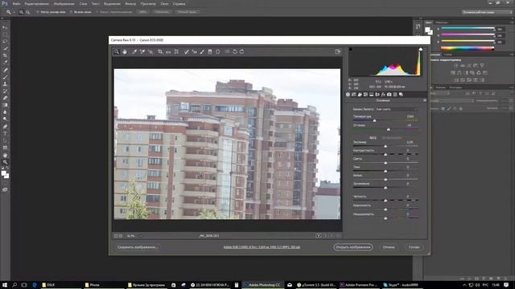
Task: Select the Targeted Adjustment tool
Action: pyautogui.click(x=150, y=51)
